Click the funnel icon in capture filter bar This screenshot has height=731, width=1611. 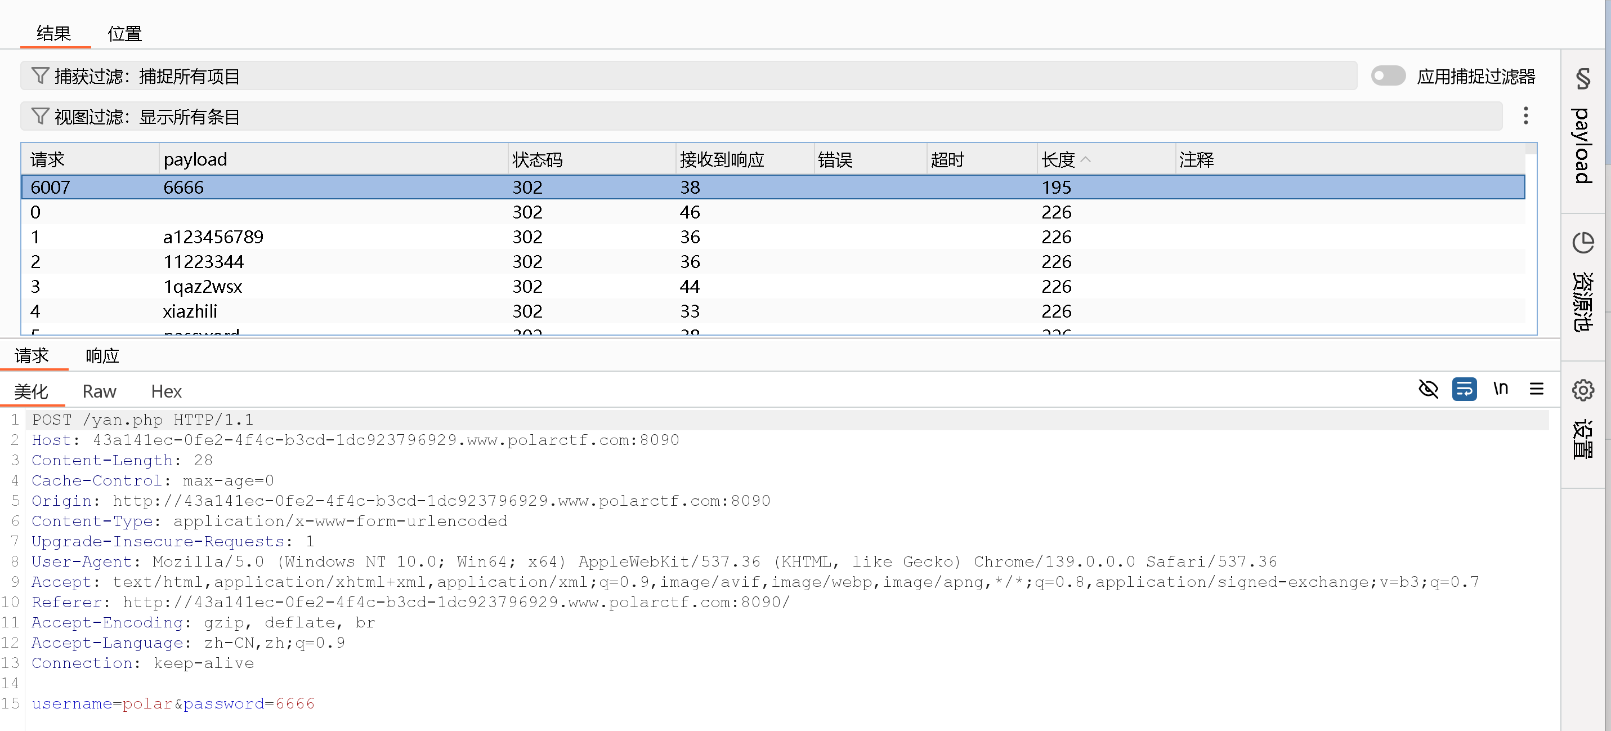coord(40,75)
